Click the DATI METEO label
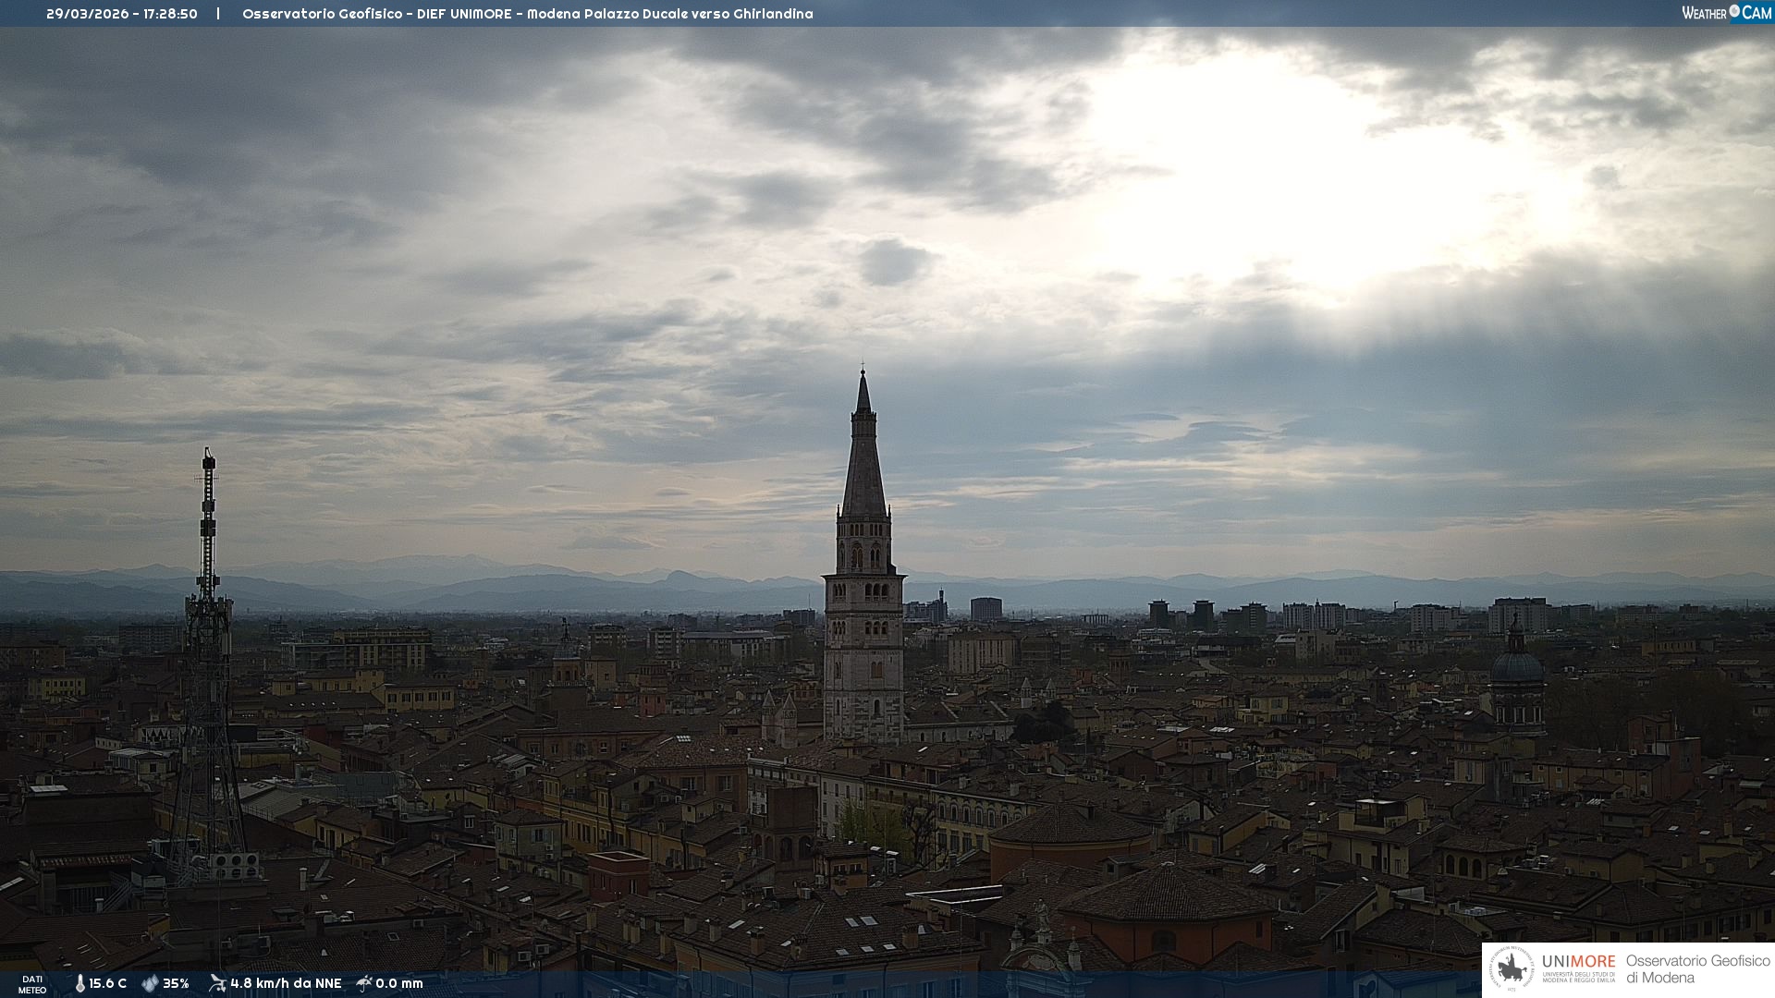Screen dimensions: 1775x998 tap(32, 984)
